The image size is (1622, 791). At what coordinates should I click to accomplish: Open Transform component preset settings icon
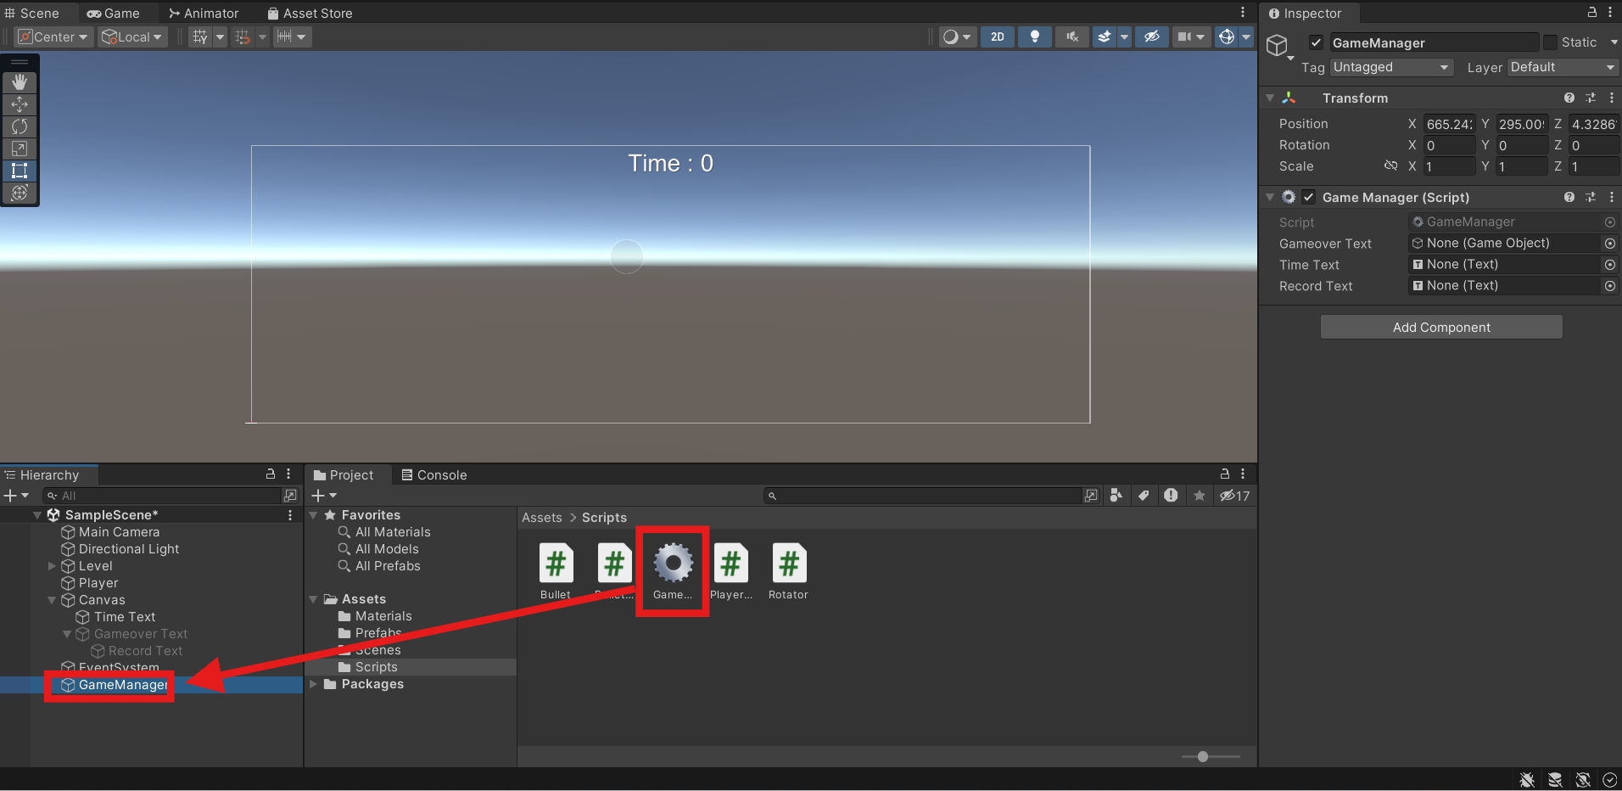(x=1591, y=98)
